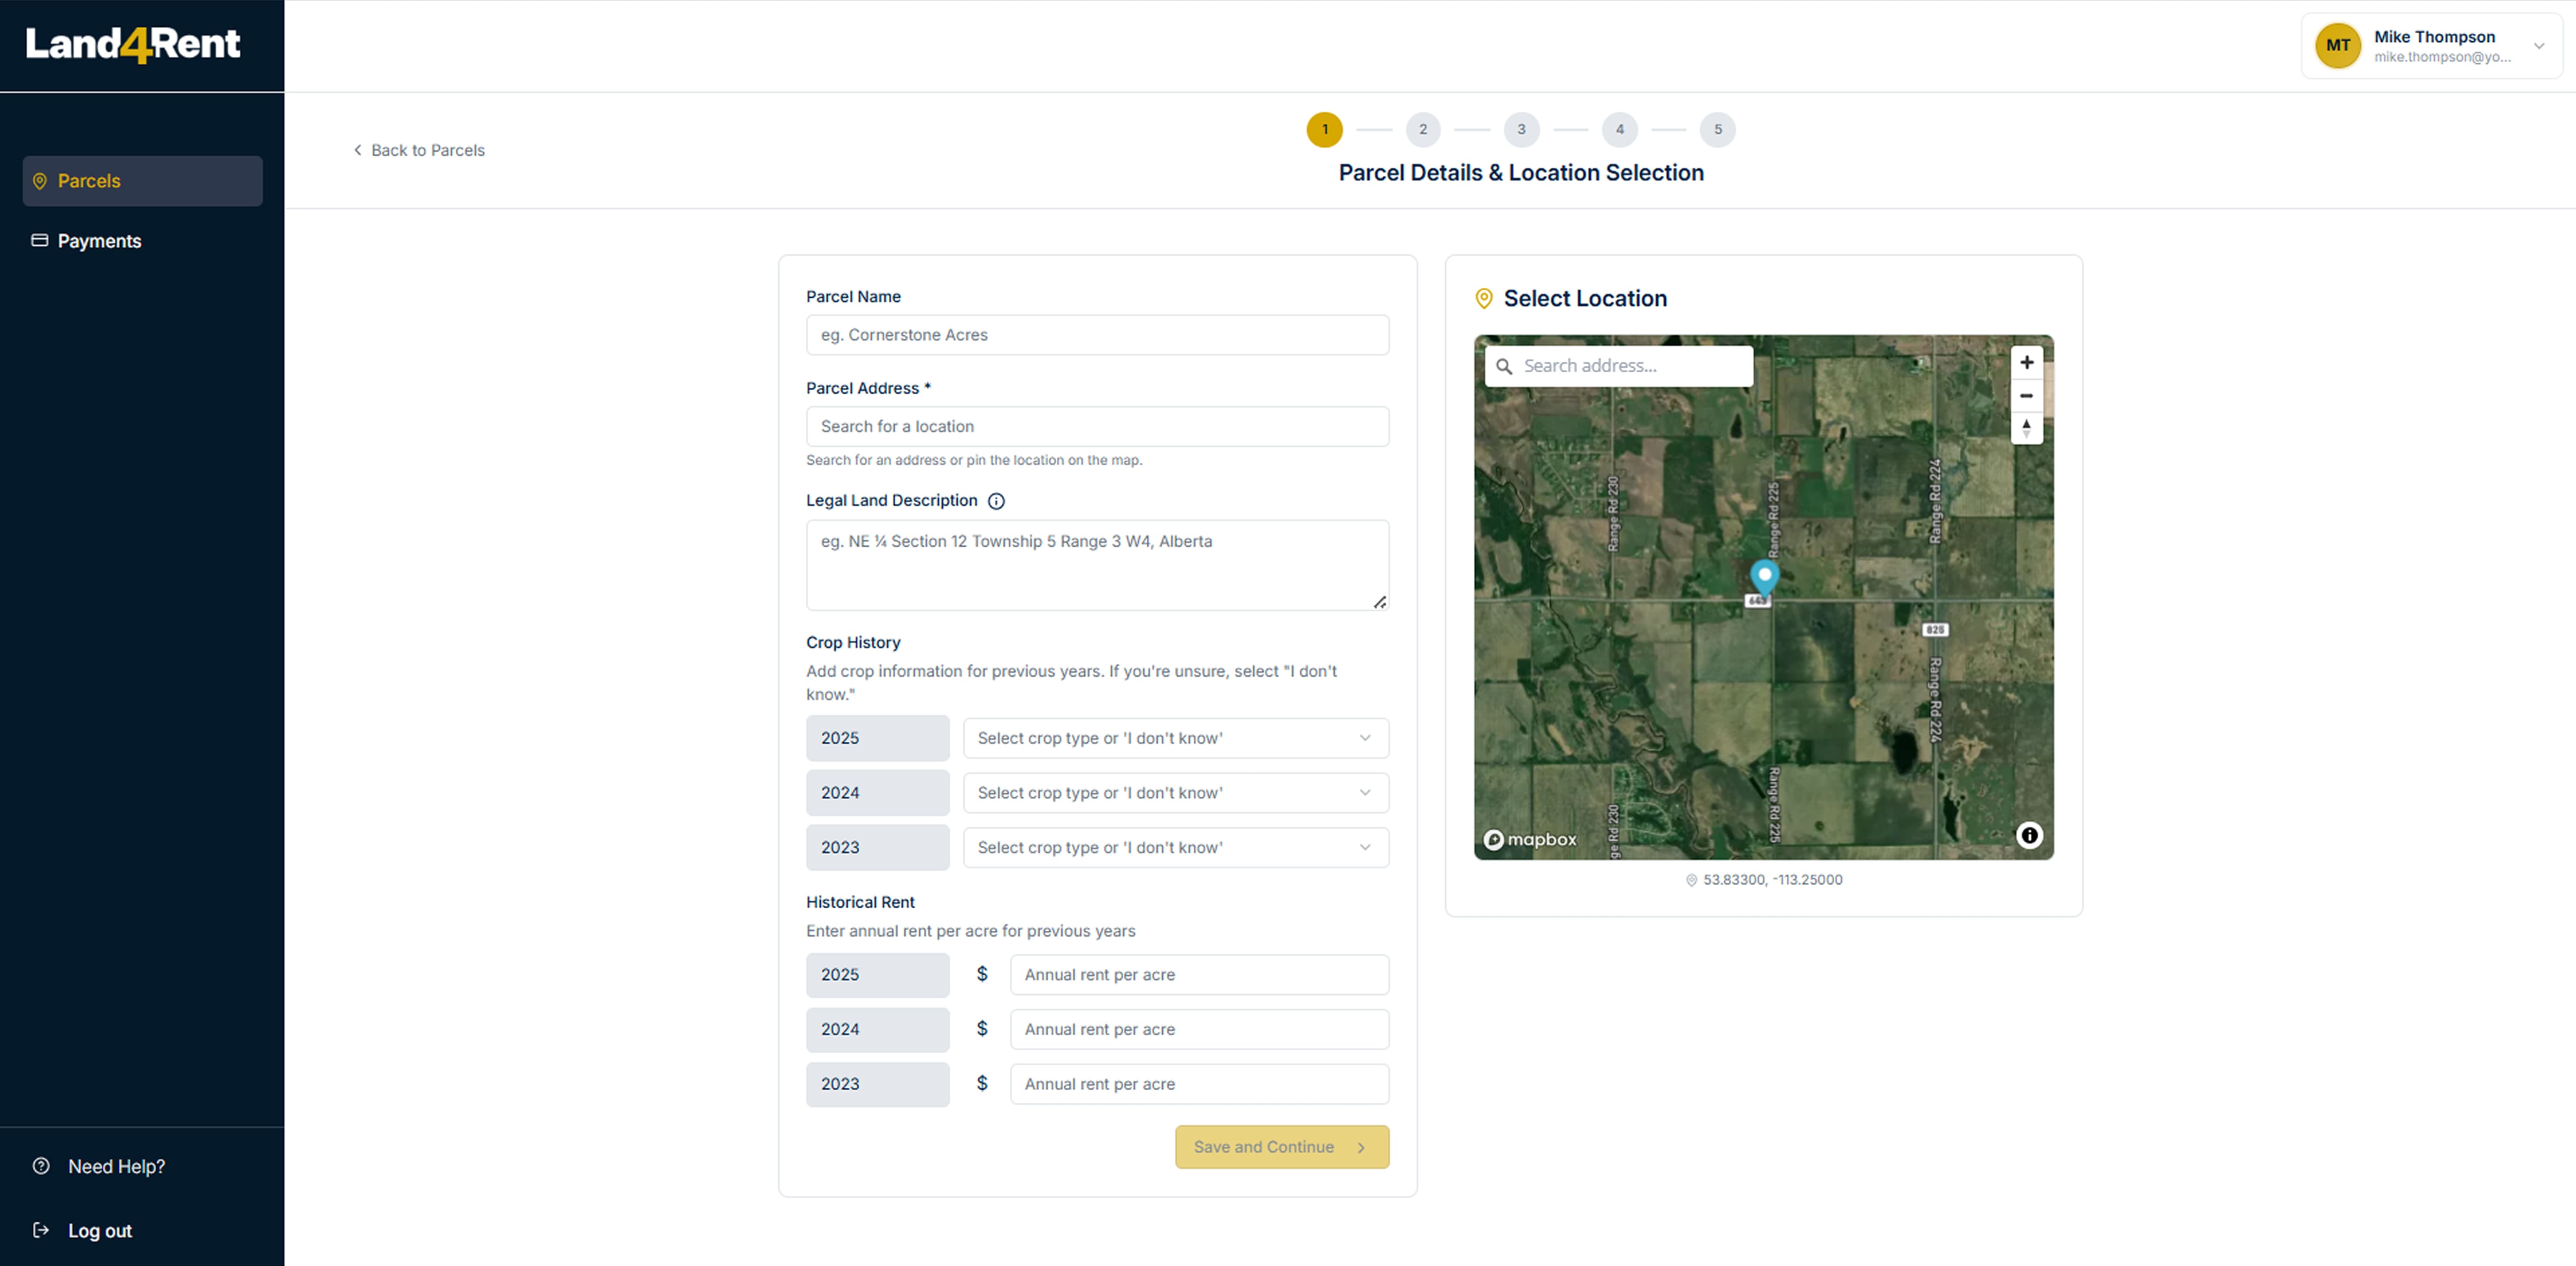Open the Parcels sidebar item
Image resolution: width=2576 pixels, height=1266 pixels.
click(x=143, y=181)
